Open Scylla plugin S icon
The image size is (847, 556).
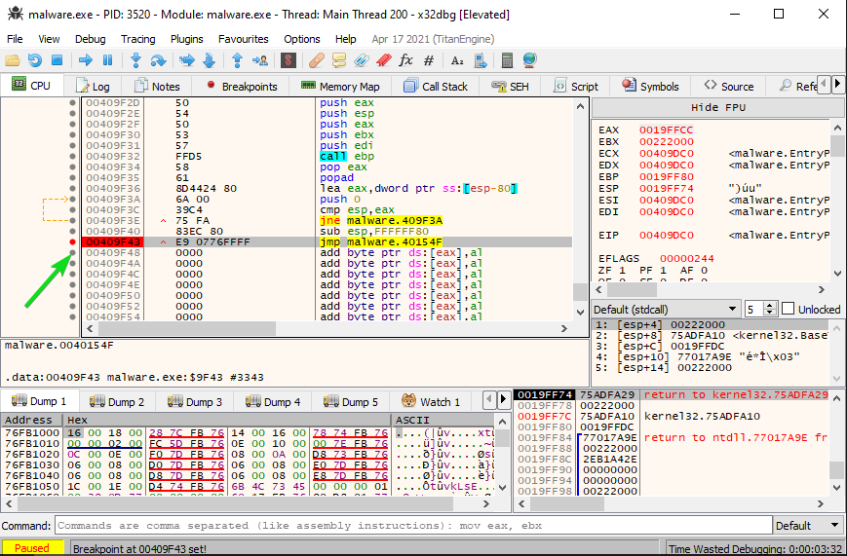[x=288, y=60]
